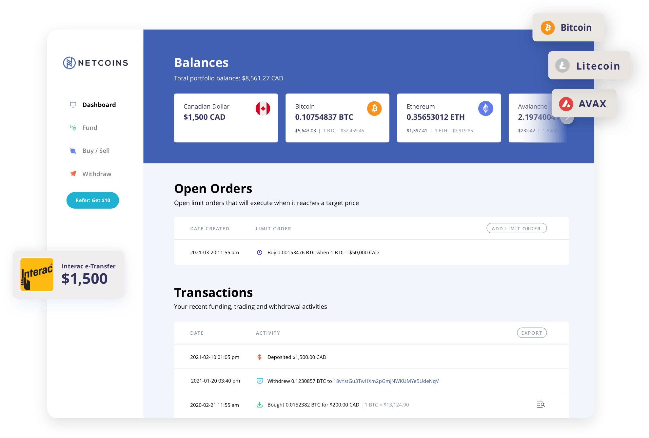View details of the Bought BTC transaction

point(541,404)
